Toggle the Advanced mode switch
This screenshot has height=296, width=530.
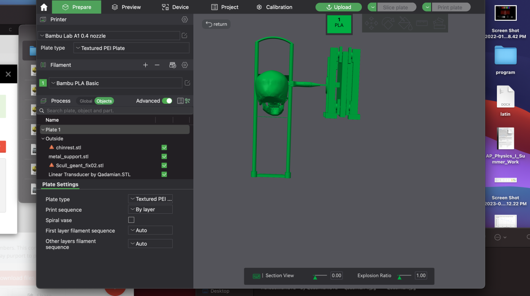[x=167, y=101]
